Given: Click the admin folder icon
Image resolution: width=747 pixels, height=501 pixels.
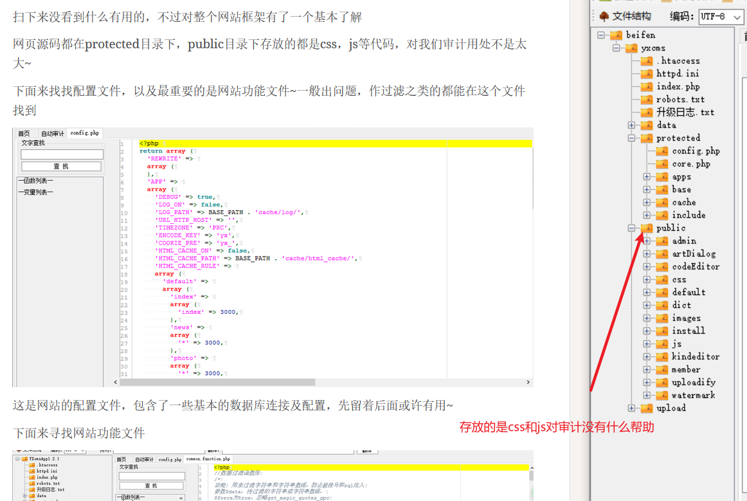Looking at the screenshot, I should [661, 241].
